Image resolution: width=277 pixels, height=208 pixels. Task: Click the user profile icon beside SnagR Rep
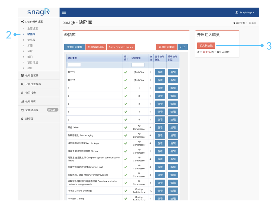point(237,12)
